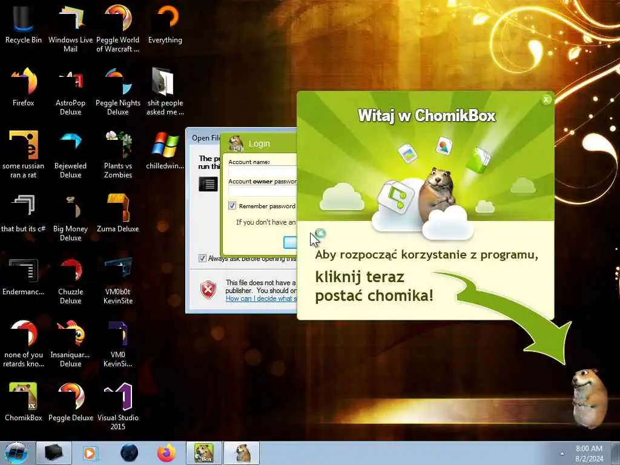Open Windows Live Mail desktop icon
Screen dimensions: 620x465
coord(70,28)
